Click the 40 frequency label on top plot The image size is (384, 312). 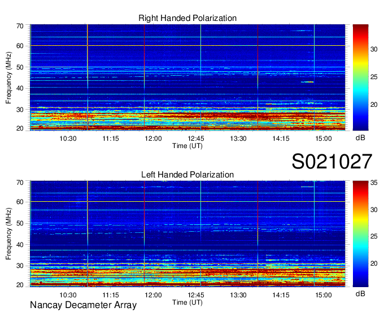click(x=20, y=89)
